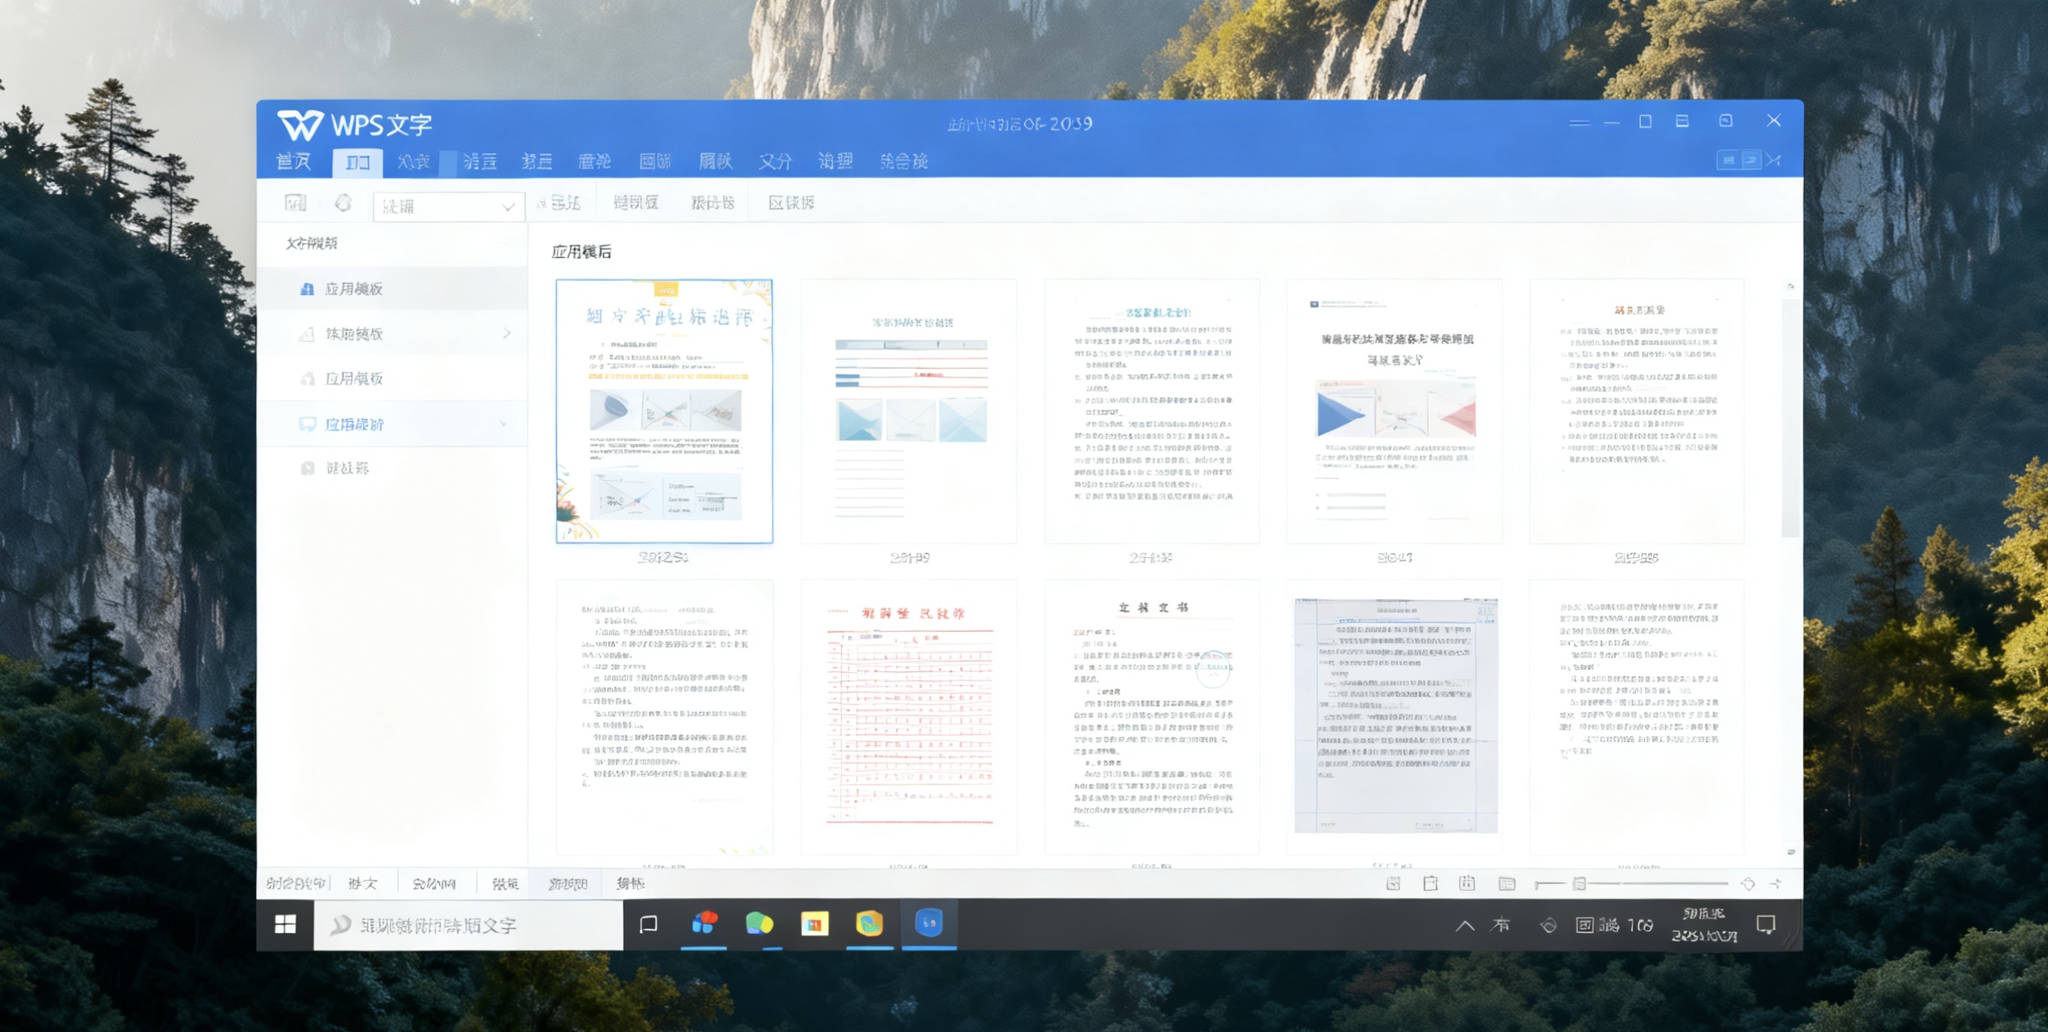2048x1032 pixels.
Task: Open the blue WPS app in the taskbar
Action: [x=928, y=924]
